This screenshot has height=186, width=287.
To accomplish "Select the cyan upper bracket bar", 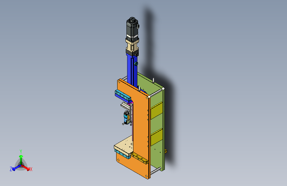I will [123, 95].
